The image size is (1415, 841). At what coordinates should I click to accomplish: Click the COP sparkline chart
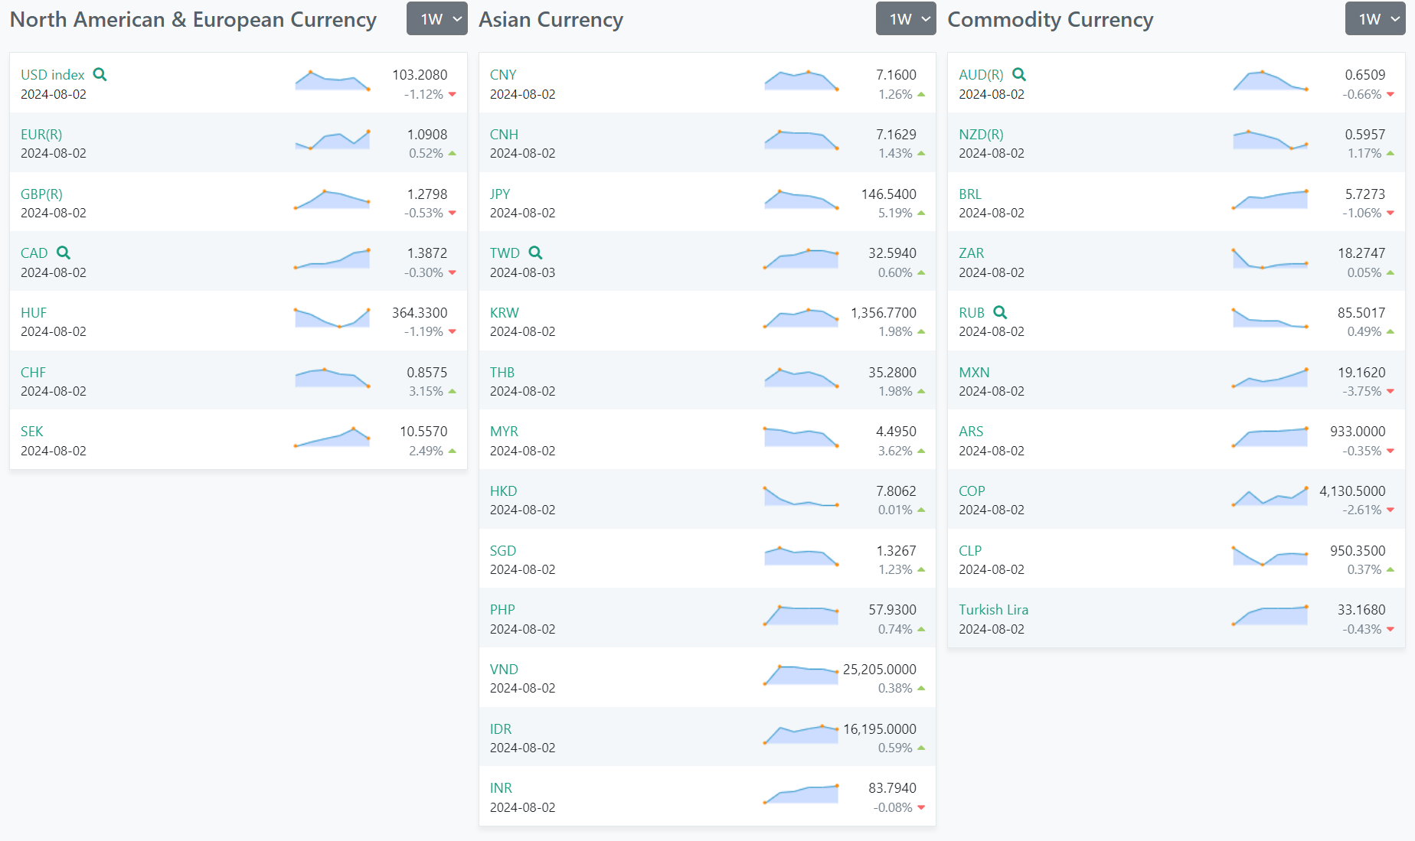pos(1270,496)
